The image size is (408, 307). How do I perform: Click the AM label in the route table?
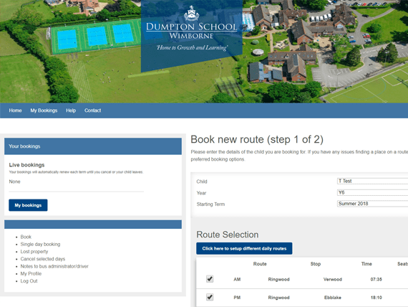click(237, 279)
